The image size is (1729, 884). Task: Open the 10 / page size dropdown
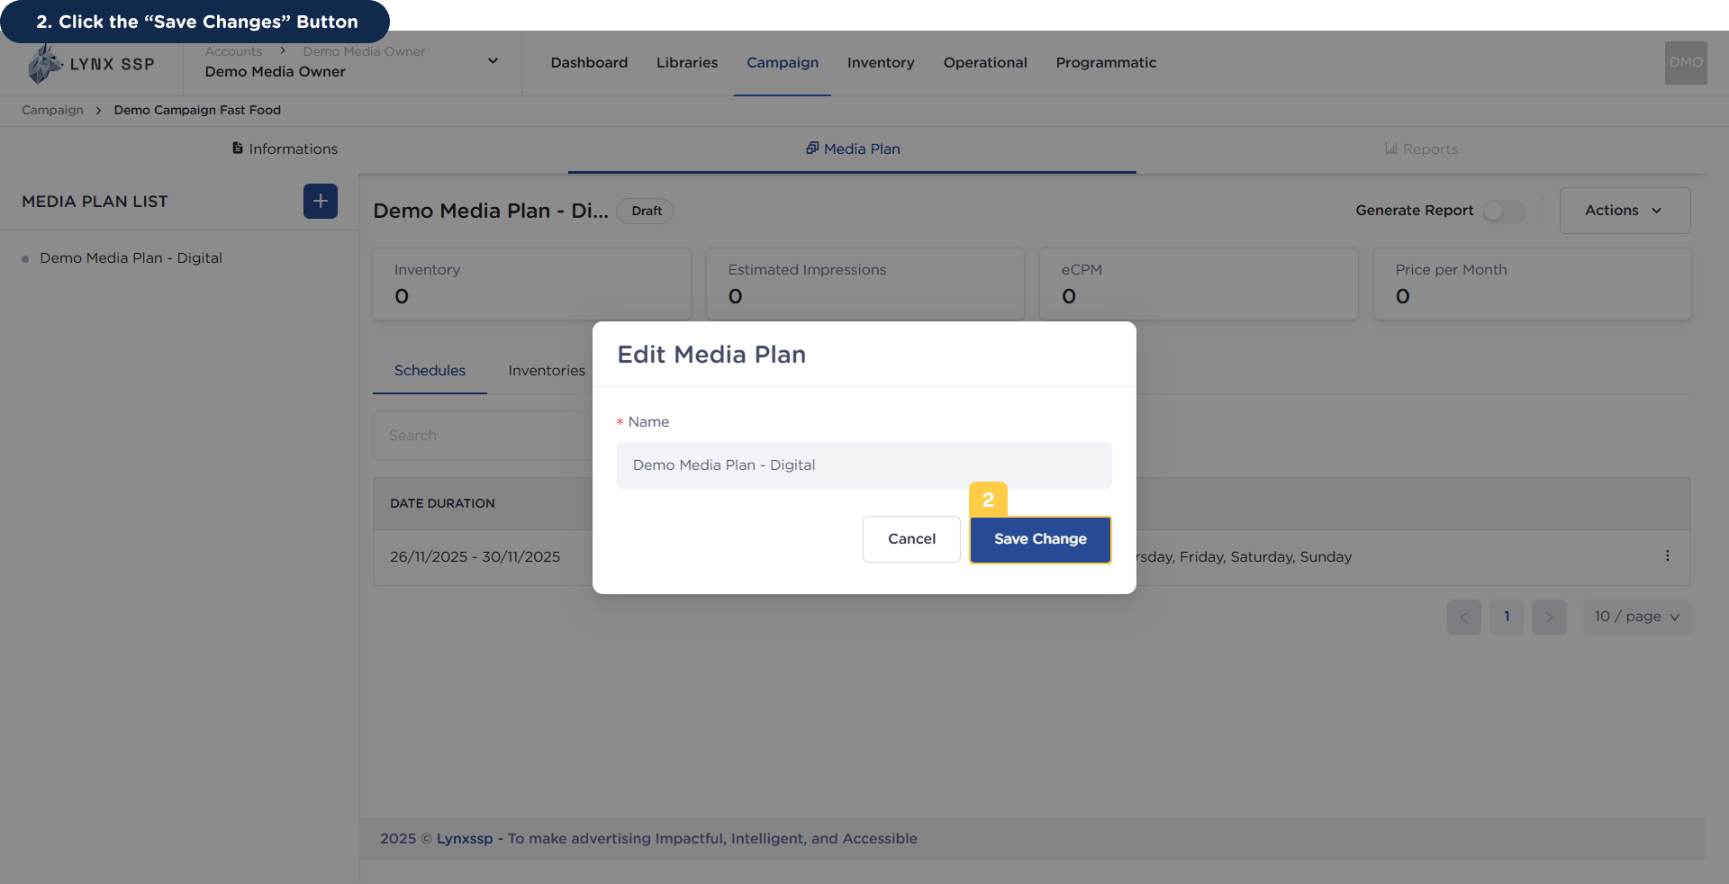pyautogui.click(x=1636, y=618)
